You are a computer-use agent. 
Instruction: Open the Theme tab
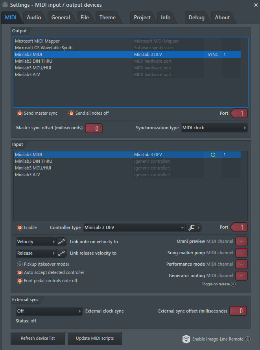click(107, 17)
